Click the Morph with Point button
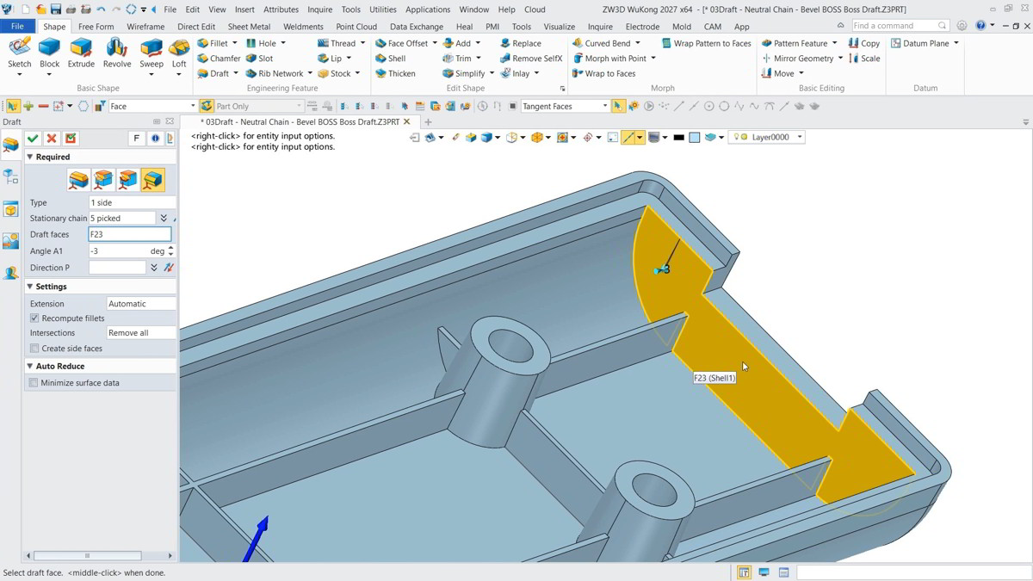This screenshot has width=1033, height=581. coord(609,59)
